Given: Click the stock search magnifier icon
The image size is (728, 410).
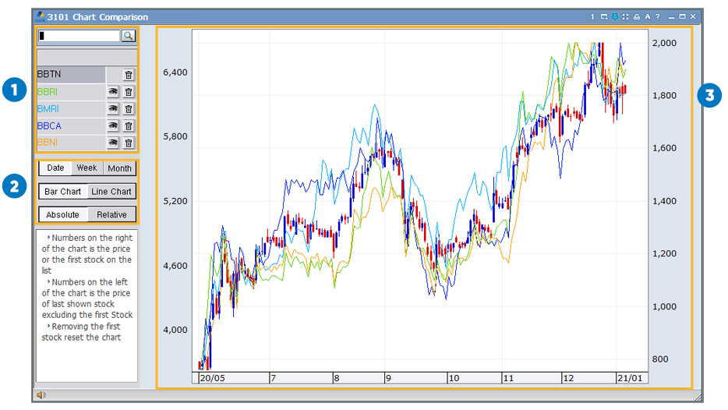Looking at the screenshot, I should pyautogui.click(x=128, y=36).
